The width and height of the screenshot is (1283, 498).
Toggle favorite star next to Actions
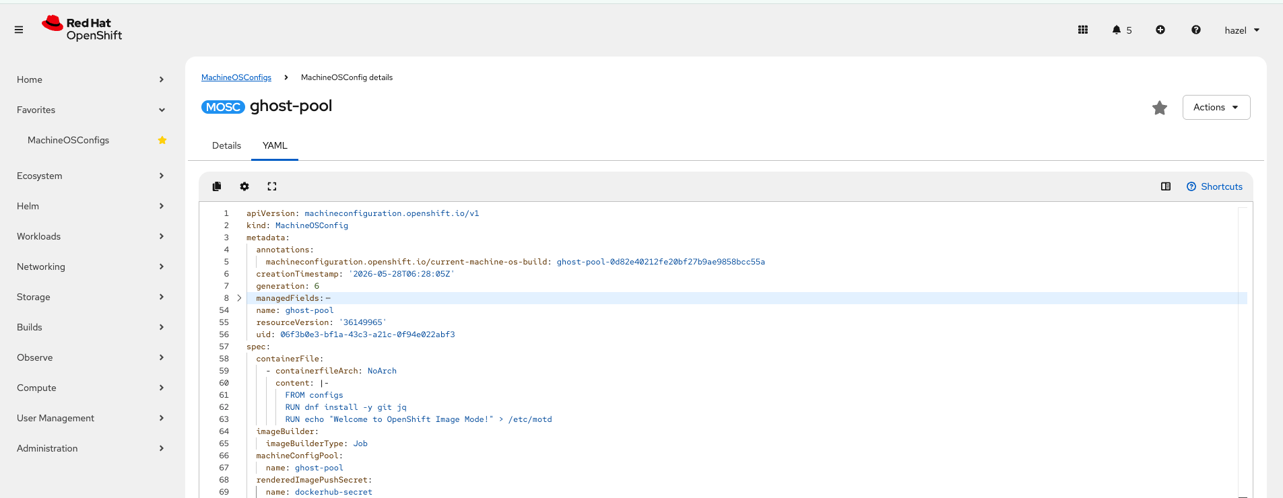coord(1160,108)
